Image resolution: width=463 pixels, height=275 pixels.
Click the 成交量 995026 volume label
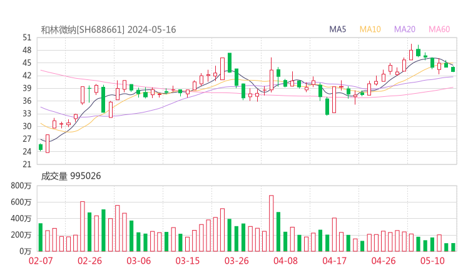click(71, 176)
